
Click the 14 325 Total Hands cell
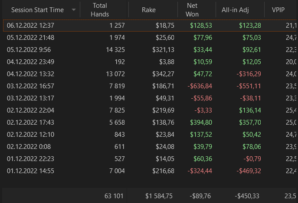(112, 50)
